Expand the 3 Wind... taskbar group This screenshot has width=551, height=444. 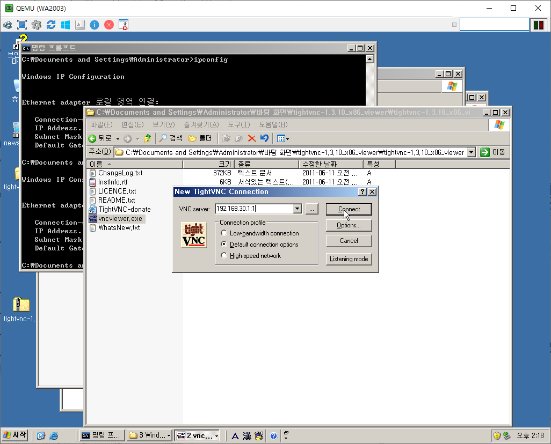149,435
